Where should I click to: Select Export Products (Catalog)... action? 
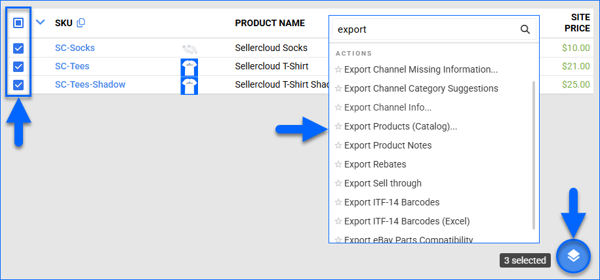400,126
